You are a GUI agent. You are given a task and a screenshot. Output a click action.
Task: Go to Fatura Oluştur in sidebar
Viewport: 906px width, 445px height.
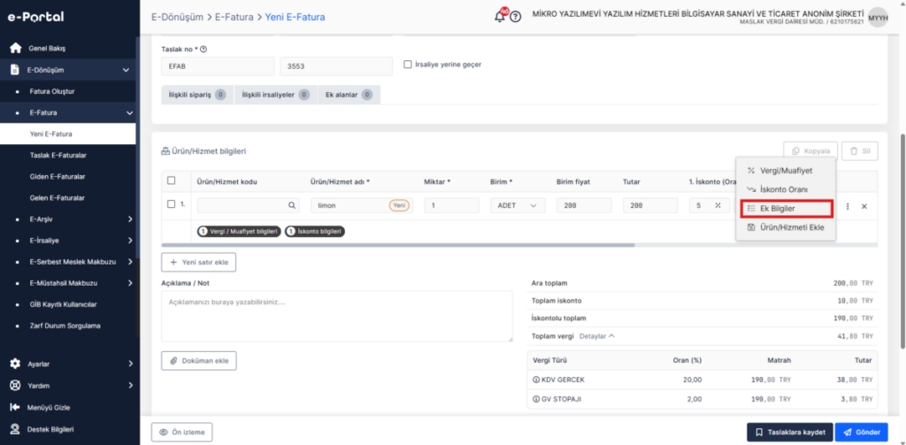tap(52, 91)
